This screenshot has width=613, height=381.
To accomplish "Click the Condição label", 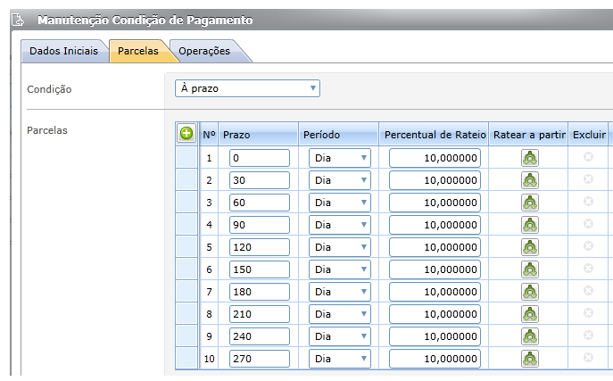I will 49,89.
